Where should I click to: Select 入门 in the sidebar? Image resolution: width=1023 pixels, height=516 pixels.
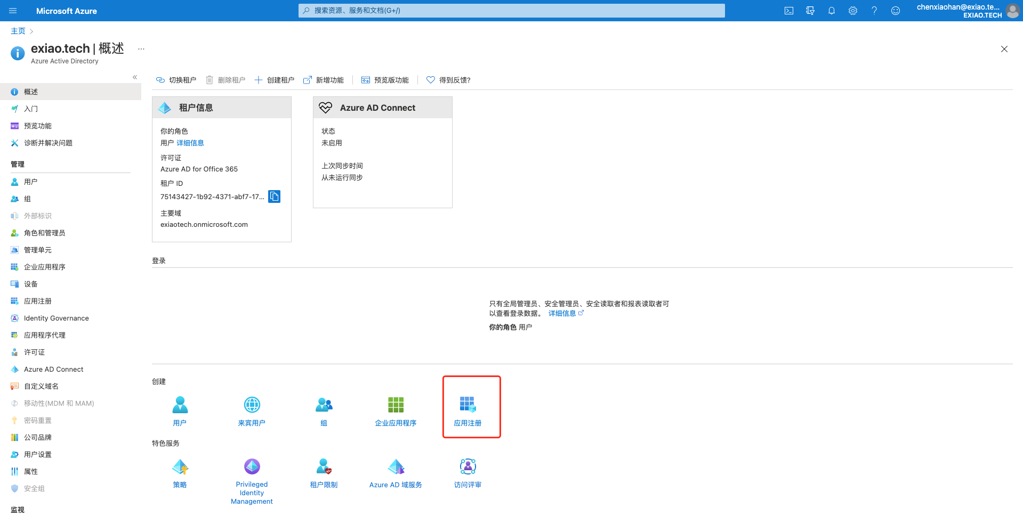point(70,109)
